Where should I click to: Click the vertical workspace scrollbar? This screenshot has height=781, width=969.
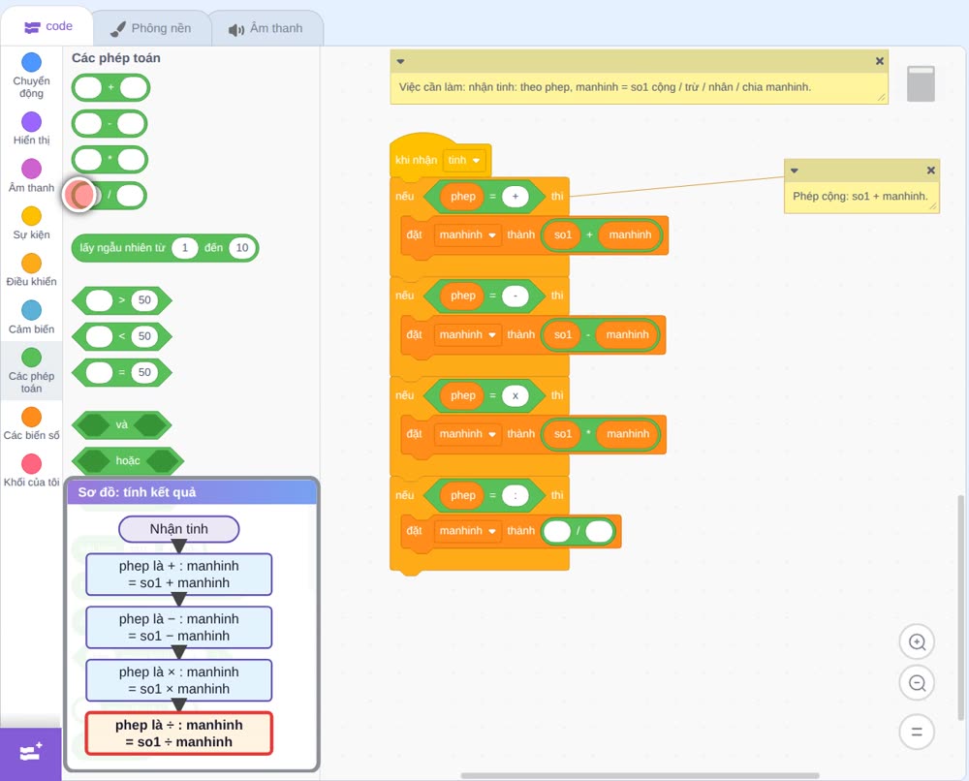pyautogui.click(x=959, y=608)
